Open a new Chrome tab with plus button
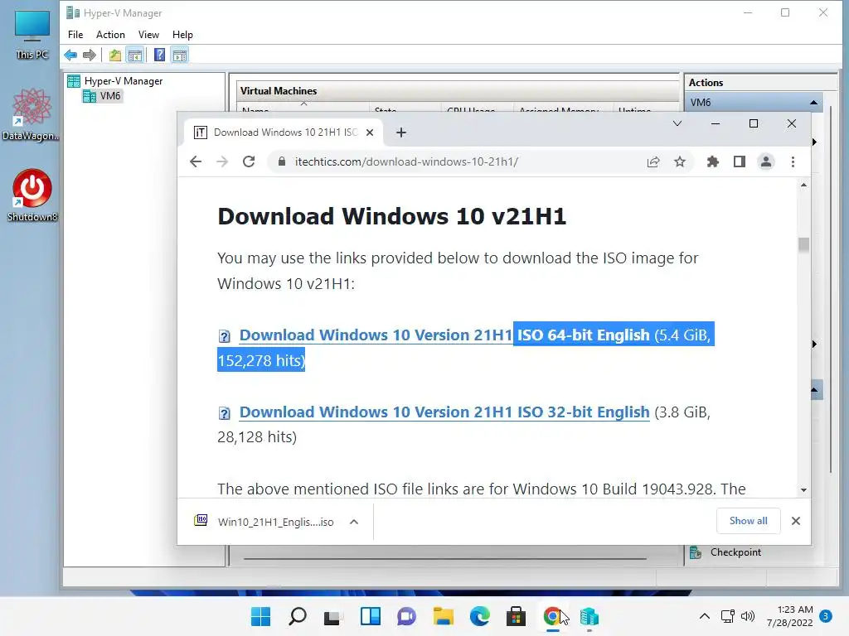Image resolution: width=849 pixels, height=636 pixels. (x=400, y=132)
